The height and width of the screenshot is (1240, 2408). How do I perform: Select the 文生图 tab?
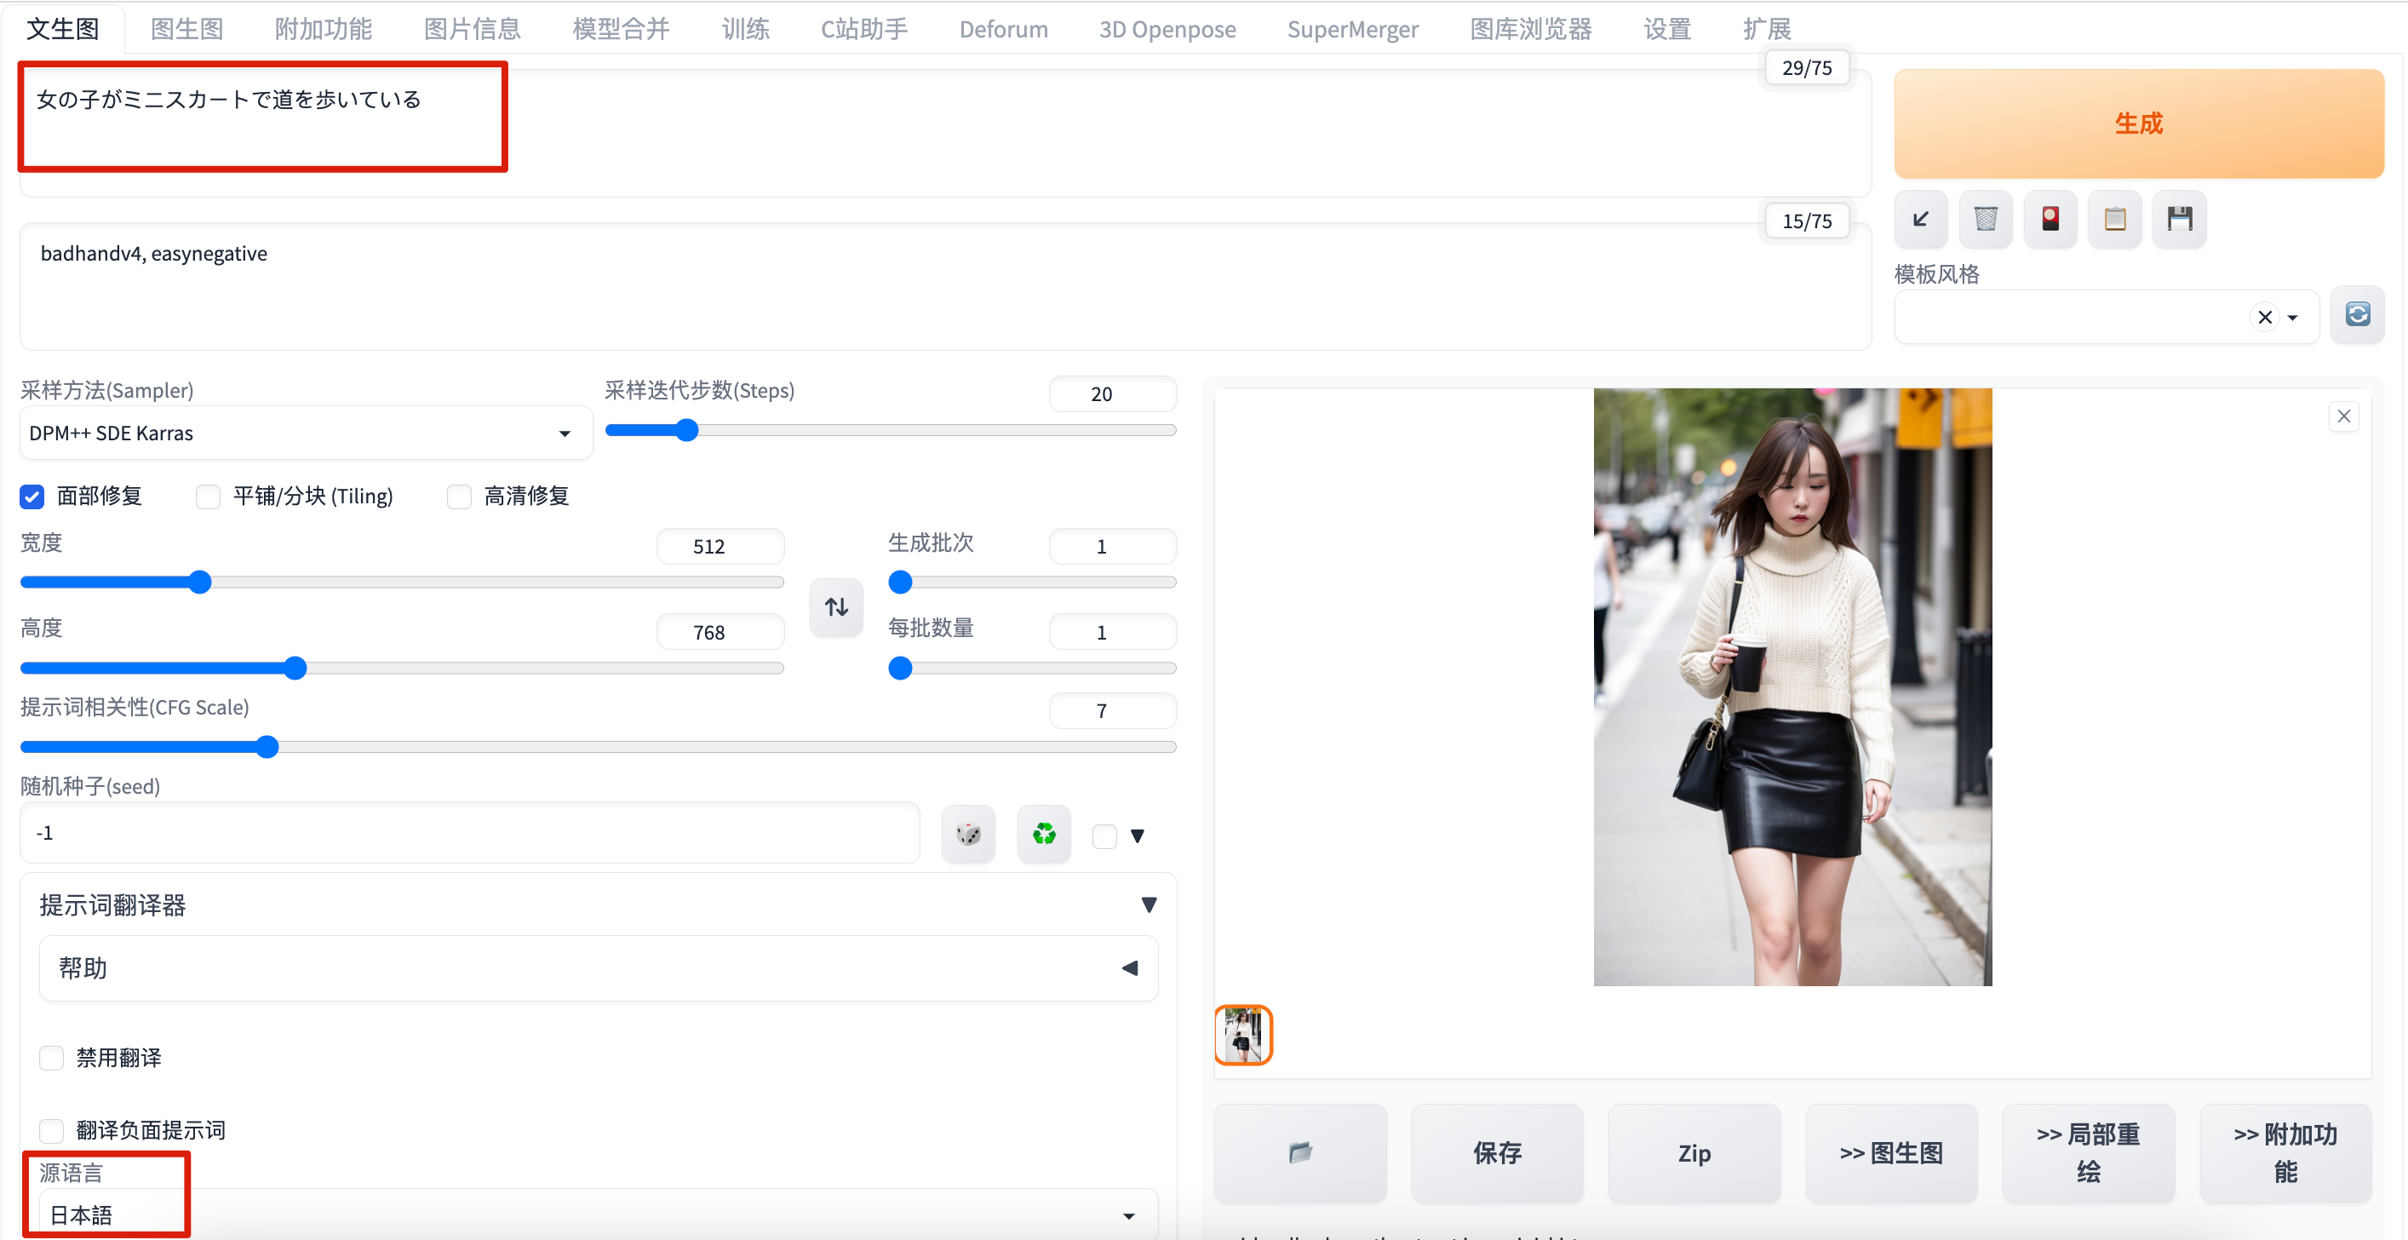(63, 29)
